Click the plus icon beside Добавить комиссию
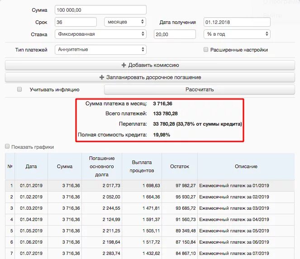Screen dimensions: 300x259 coord(124,65)
